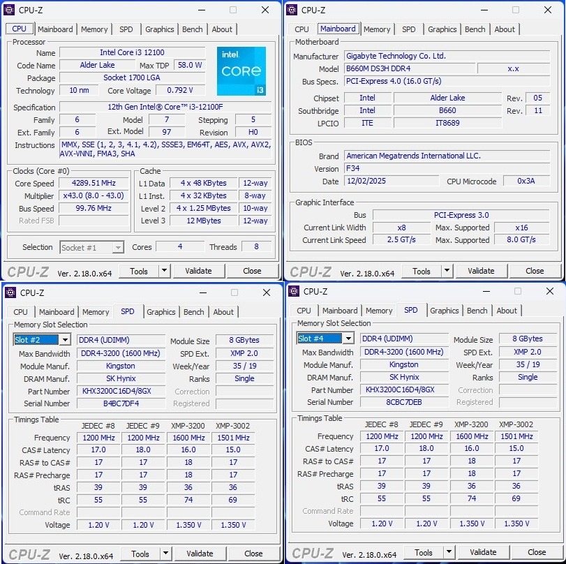Open Tools dropdown arrow in CPU window
This screenshot has width=566, height=564.
coord(164,270)
